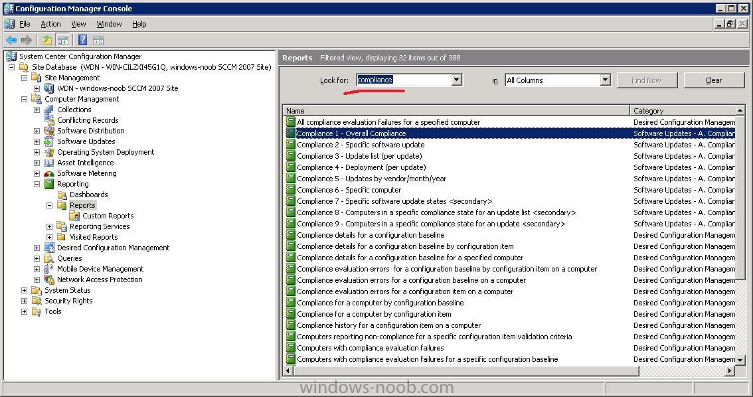Image resolution: width=753 pixels, height=397 pixels.
Task: Click the vertical scrollbar down arrow
Action: 740,360
